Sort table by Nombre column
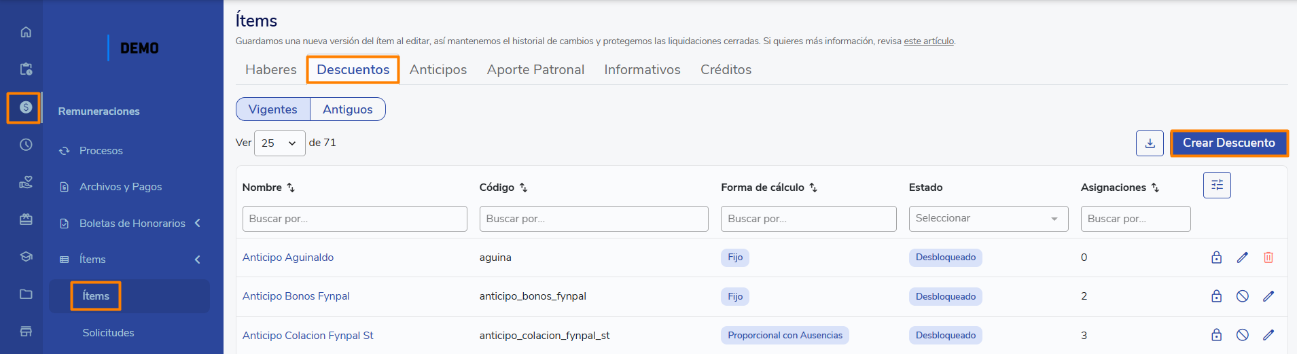 [291, 188]
